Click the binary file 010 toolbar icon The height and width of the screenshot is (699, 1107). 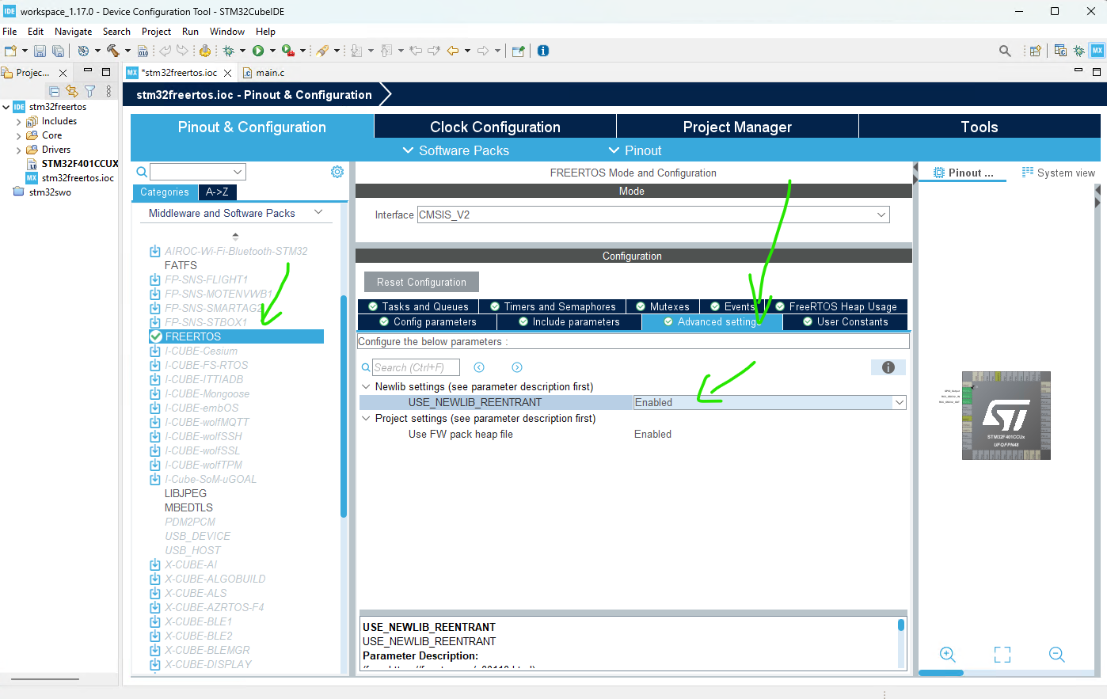[143, 51]
